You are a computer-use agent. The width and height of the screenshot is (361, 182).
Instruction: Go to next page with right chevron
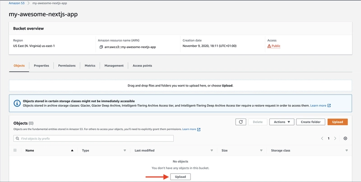click(335, 138)
